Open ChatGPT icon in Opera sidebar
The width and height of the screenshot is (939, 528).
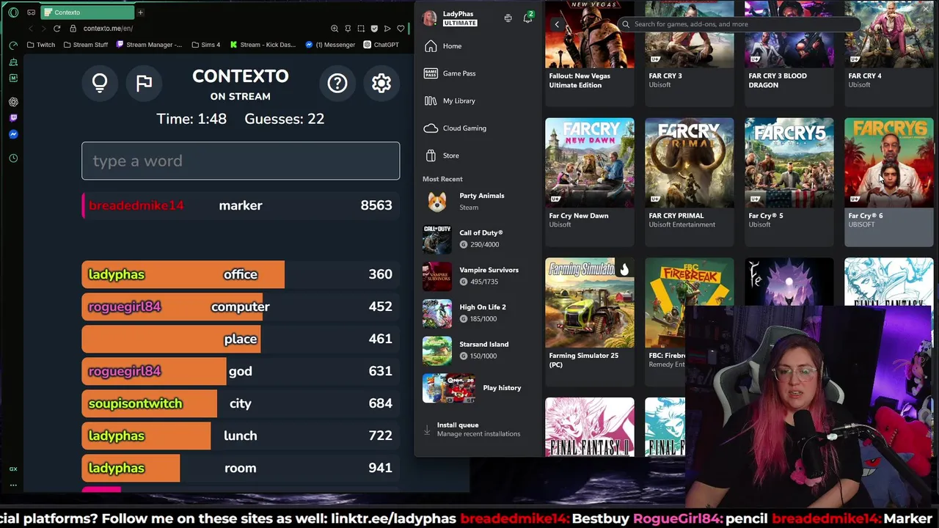click(x=13, y=102)
